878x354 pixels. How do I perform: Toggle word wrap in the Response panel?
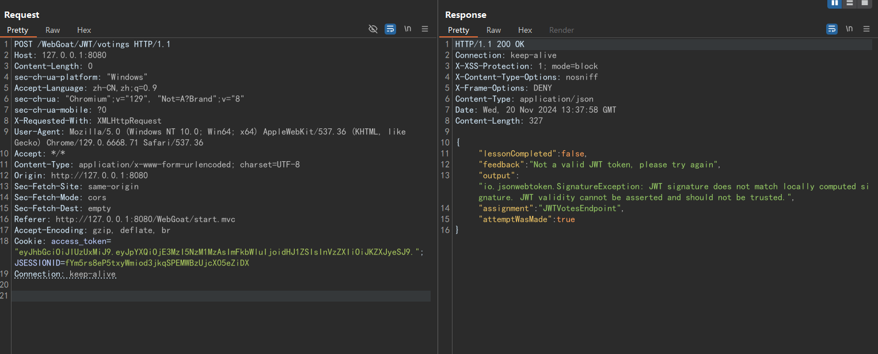tap(832, 29)
